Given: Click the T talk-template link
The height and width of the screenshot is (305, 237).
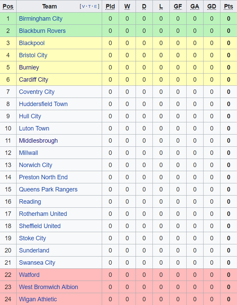Looking at the screenshot, I should (90, 6).
